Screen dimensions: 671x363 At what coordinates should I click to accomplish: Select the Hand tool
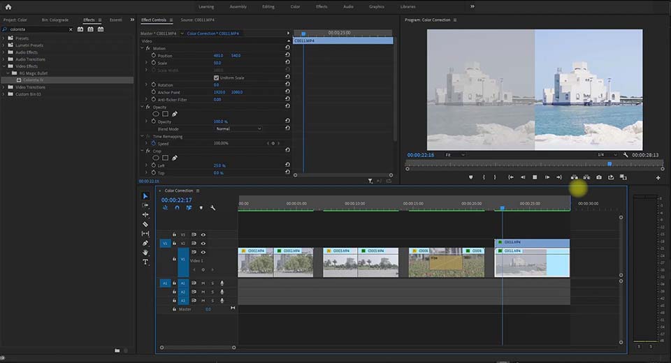click(145, 252)
